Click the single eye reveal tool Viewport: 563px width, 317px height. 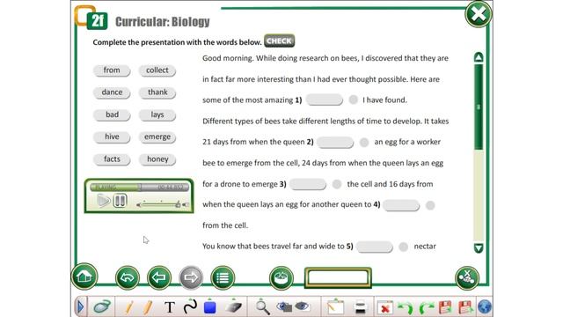(302, 306)
